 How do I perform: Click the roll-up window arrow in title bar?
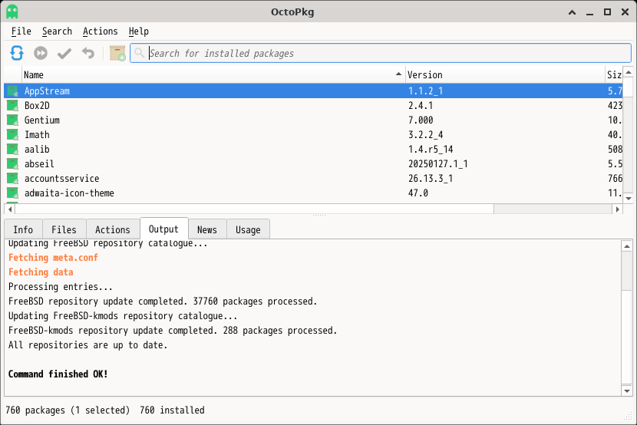point(572,12)
